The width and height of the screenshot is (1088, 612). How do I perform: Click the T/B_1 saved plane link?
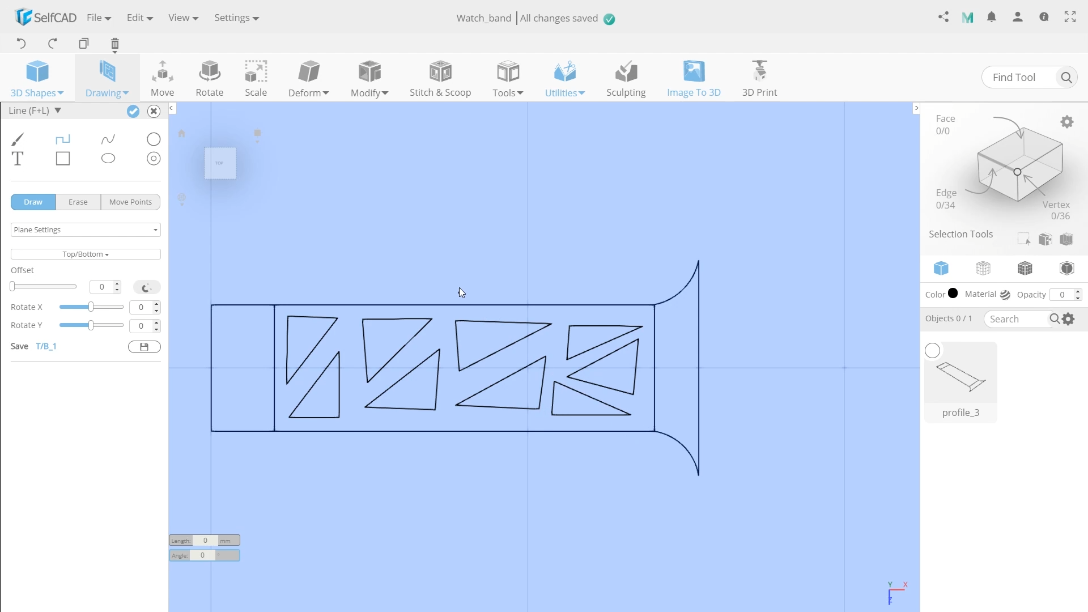point(46,346)
